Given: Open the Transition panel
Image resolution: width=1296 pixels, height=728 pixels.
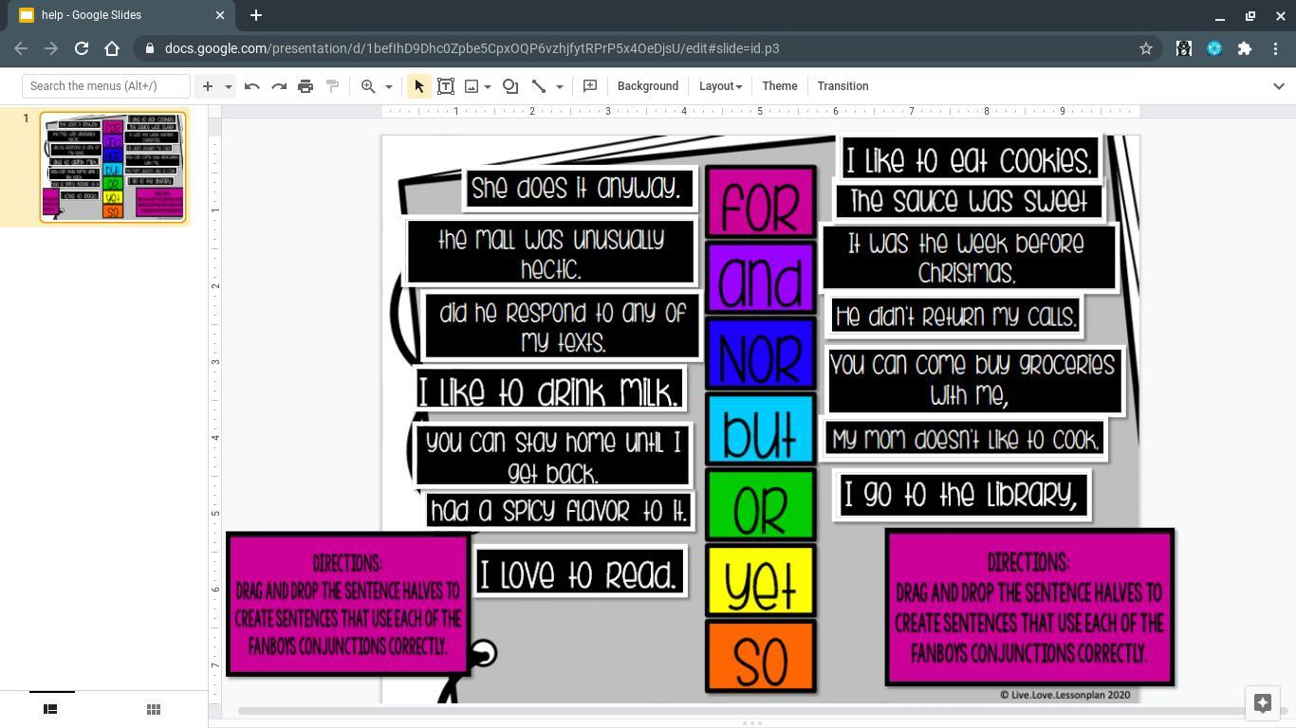Looking at the screenshot, I should [842, 86].
